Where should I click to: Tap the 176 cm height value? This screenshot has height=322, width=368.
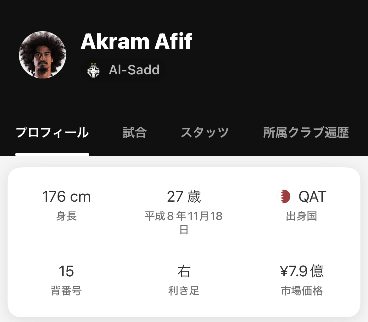pos(66,197)
